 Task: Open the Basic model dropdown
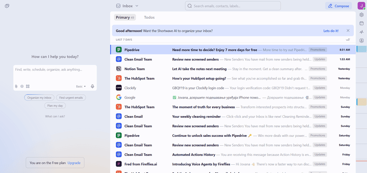tap(81, 86)
